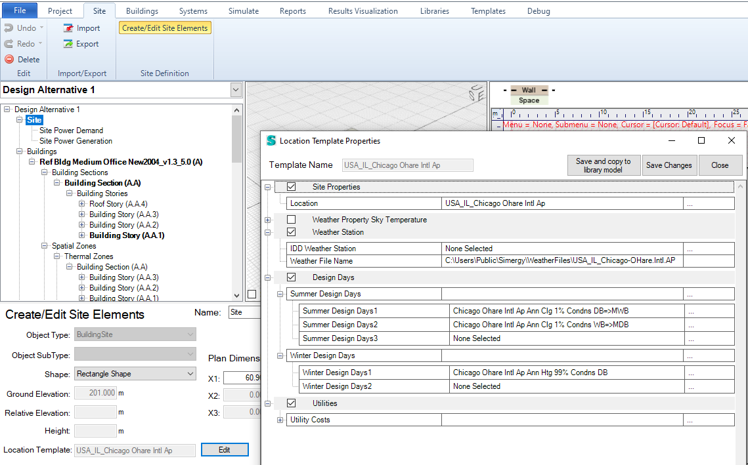Collapse the Buildings tree node
The image size is (748, 465).
pos(20,152)
